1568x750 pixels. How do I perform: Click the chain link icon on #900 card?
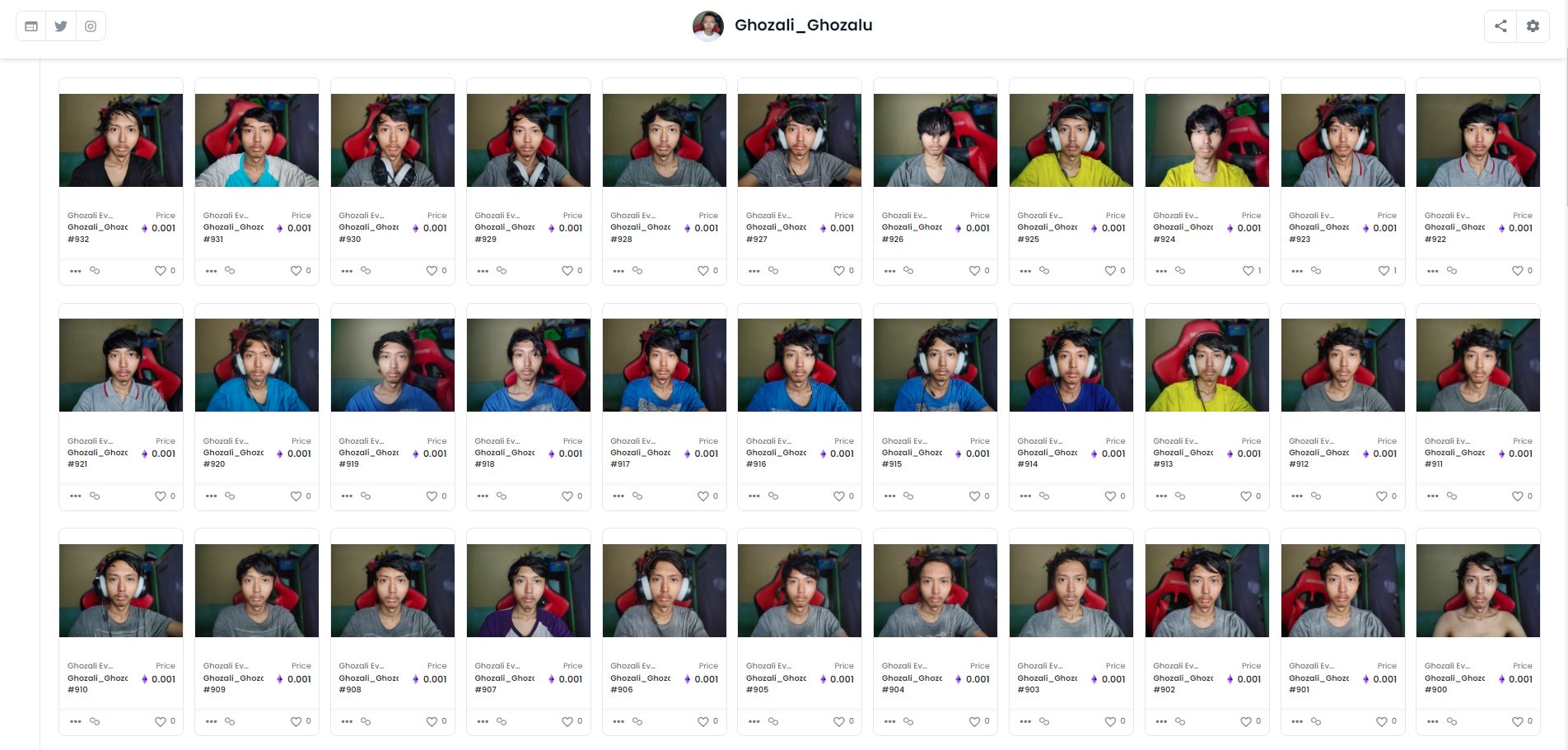[1452, 721]
